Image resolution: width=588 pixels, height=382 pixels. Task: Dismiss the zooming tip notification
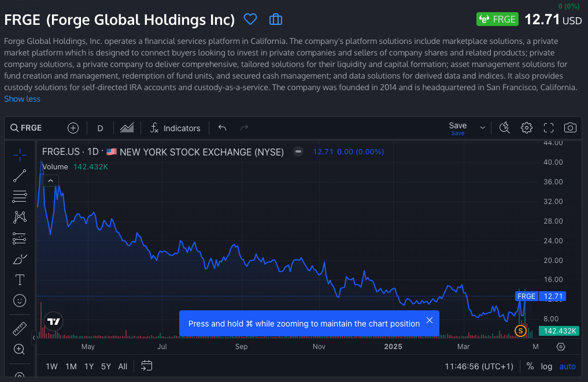(x=429, y=320)
